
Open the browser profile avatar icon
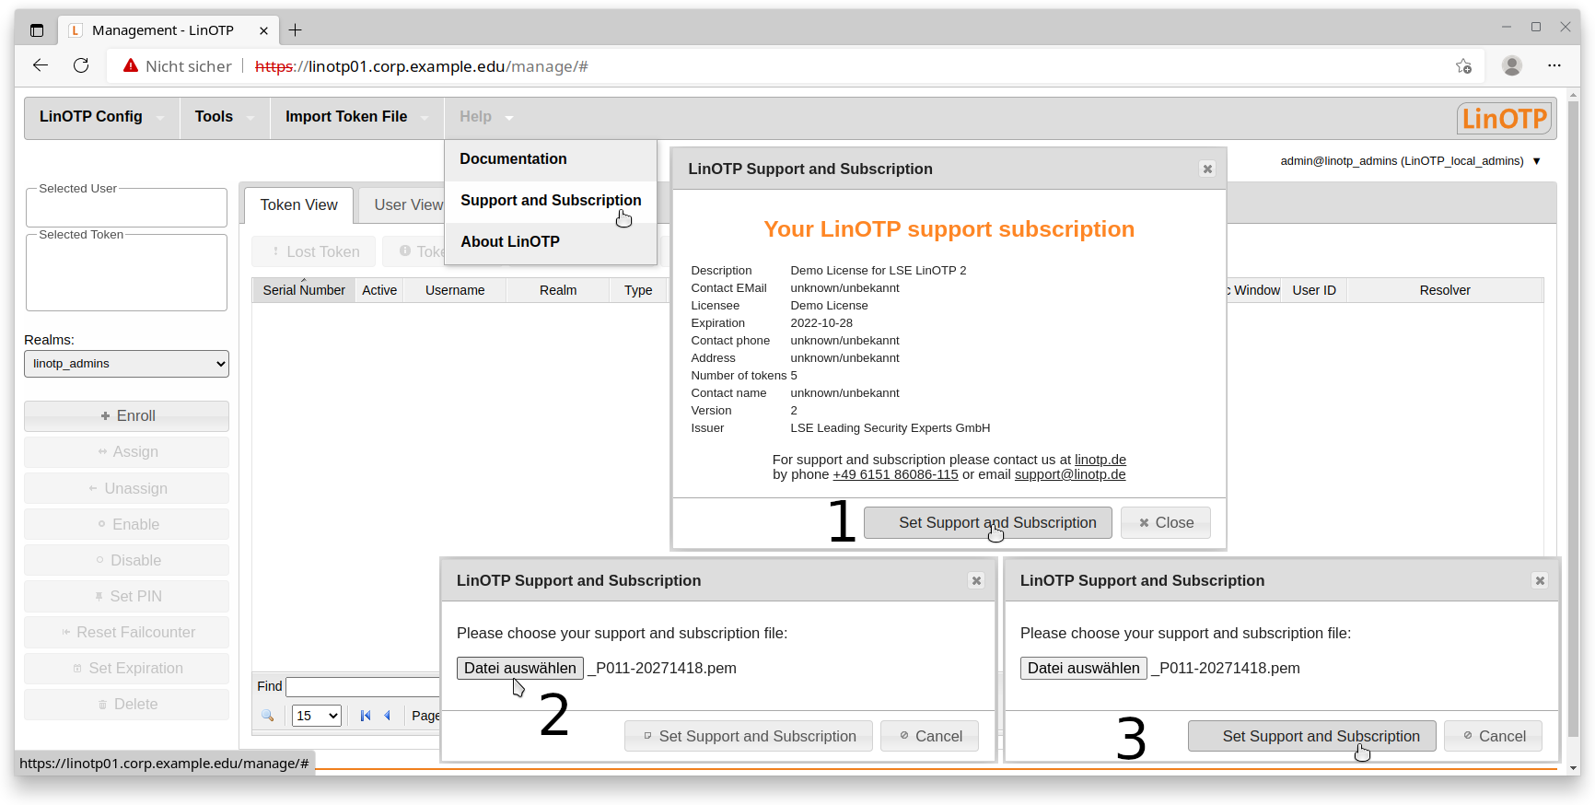(x=1511, y=65)
